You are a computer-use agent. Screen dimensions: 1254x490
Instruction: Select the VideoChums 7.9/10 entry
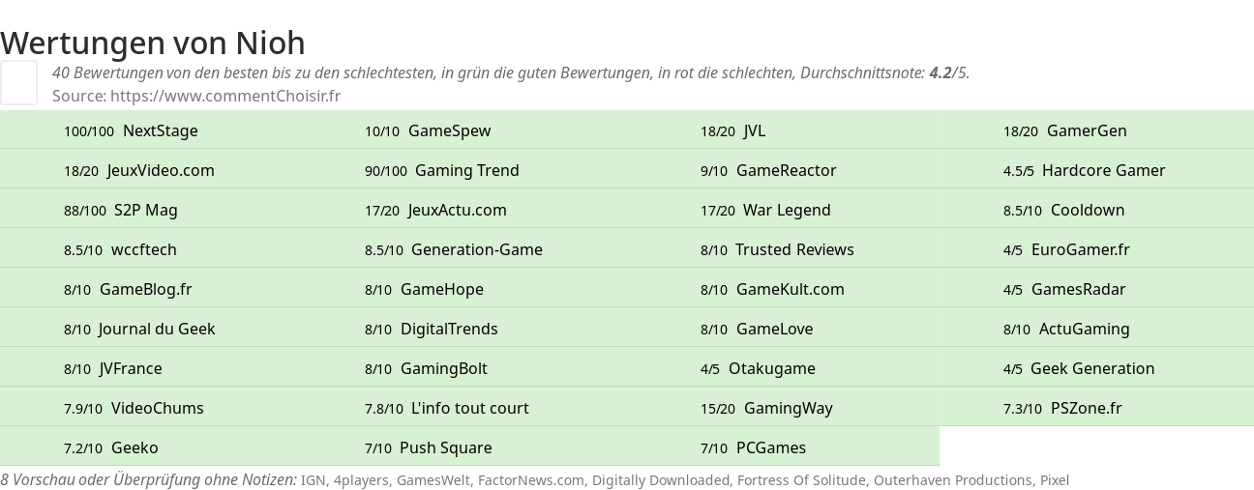point(134,408)
